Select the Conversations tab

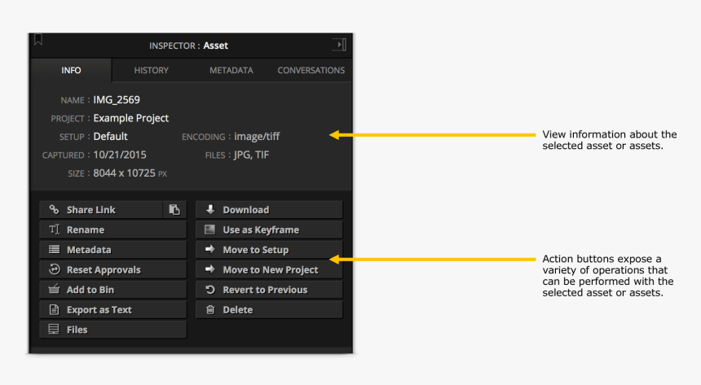(x=311, y=71)
